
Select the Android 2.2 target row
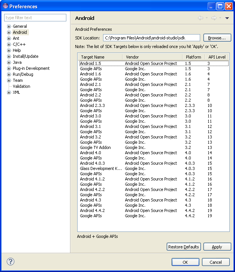click(154, 95)
